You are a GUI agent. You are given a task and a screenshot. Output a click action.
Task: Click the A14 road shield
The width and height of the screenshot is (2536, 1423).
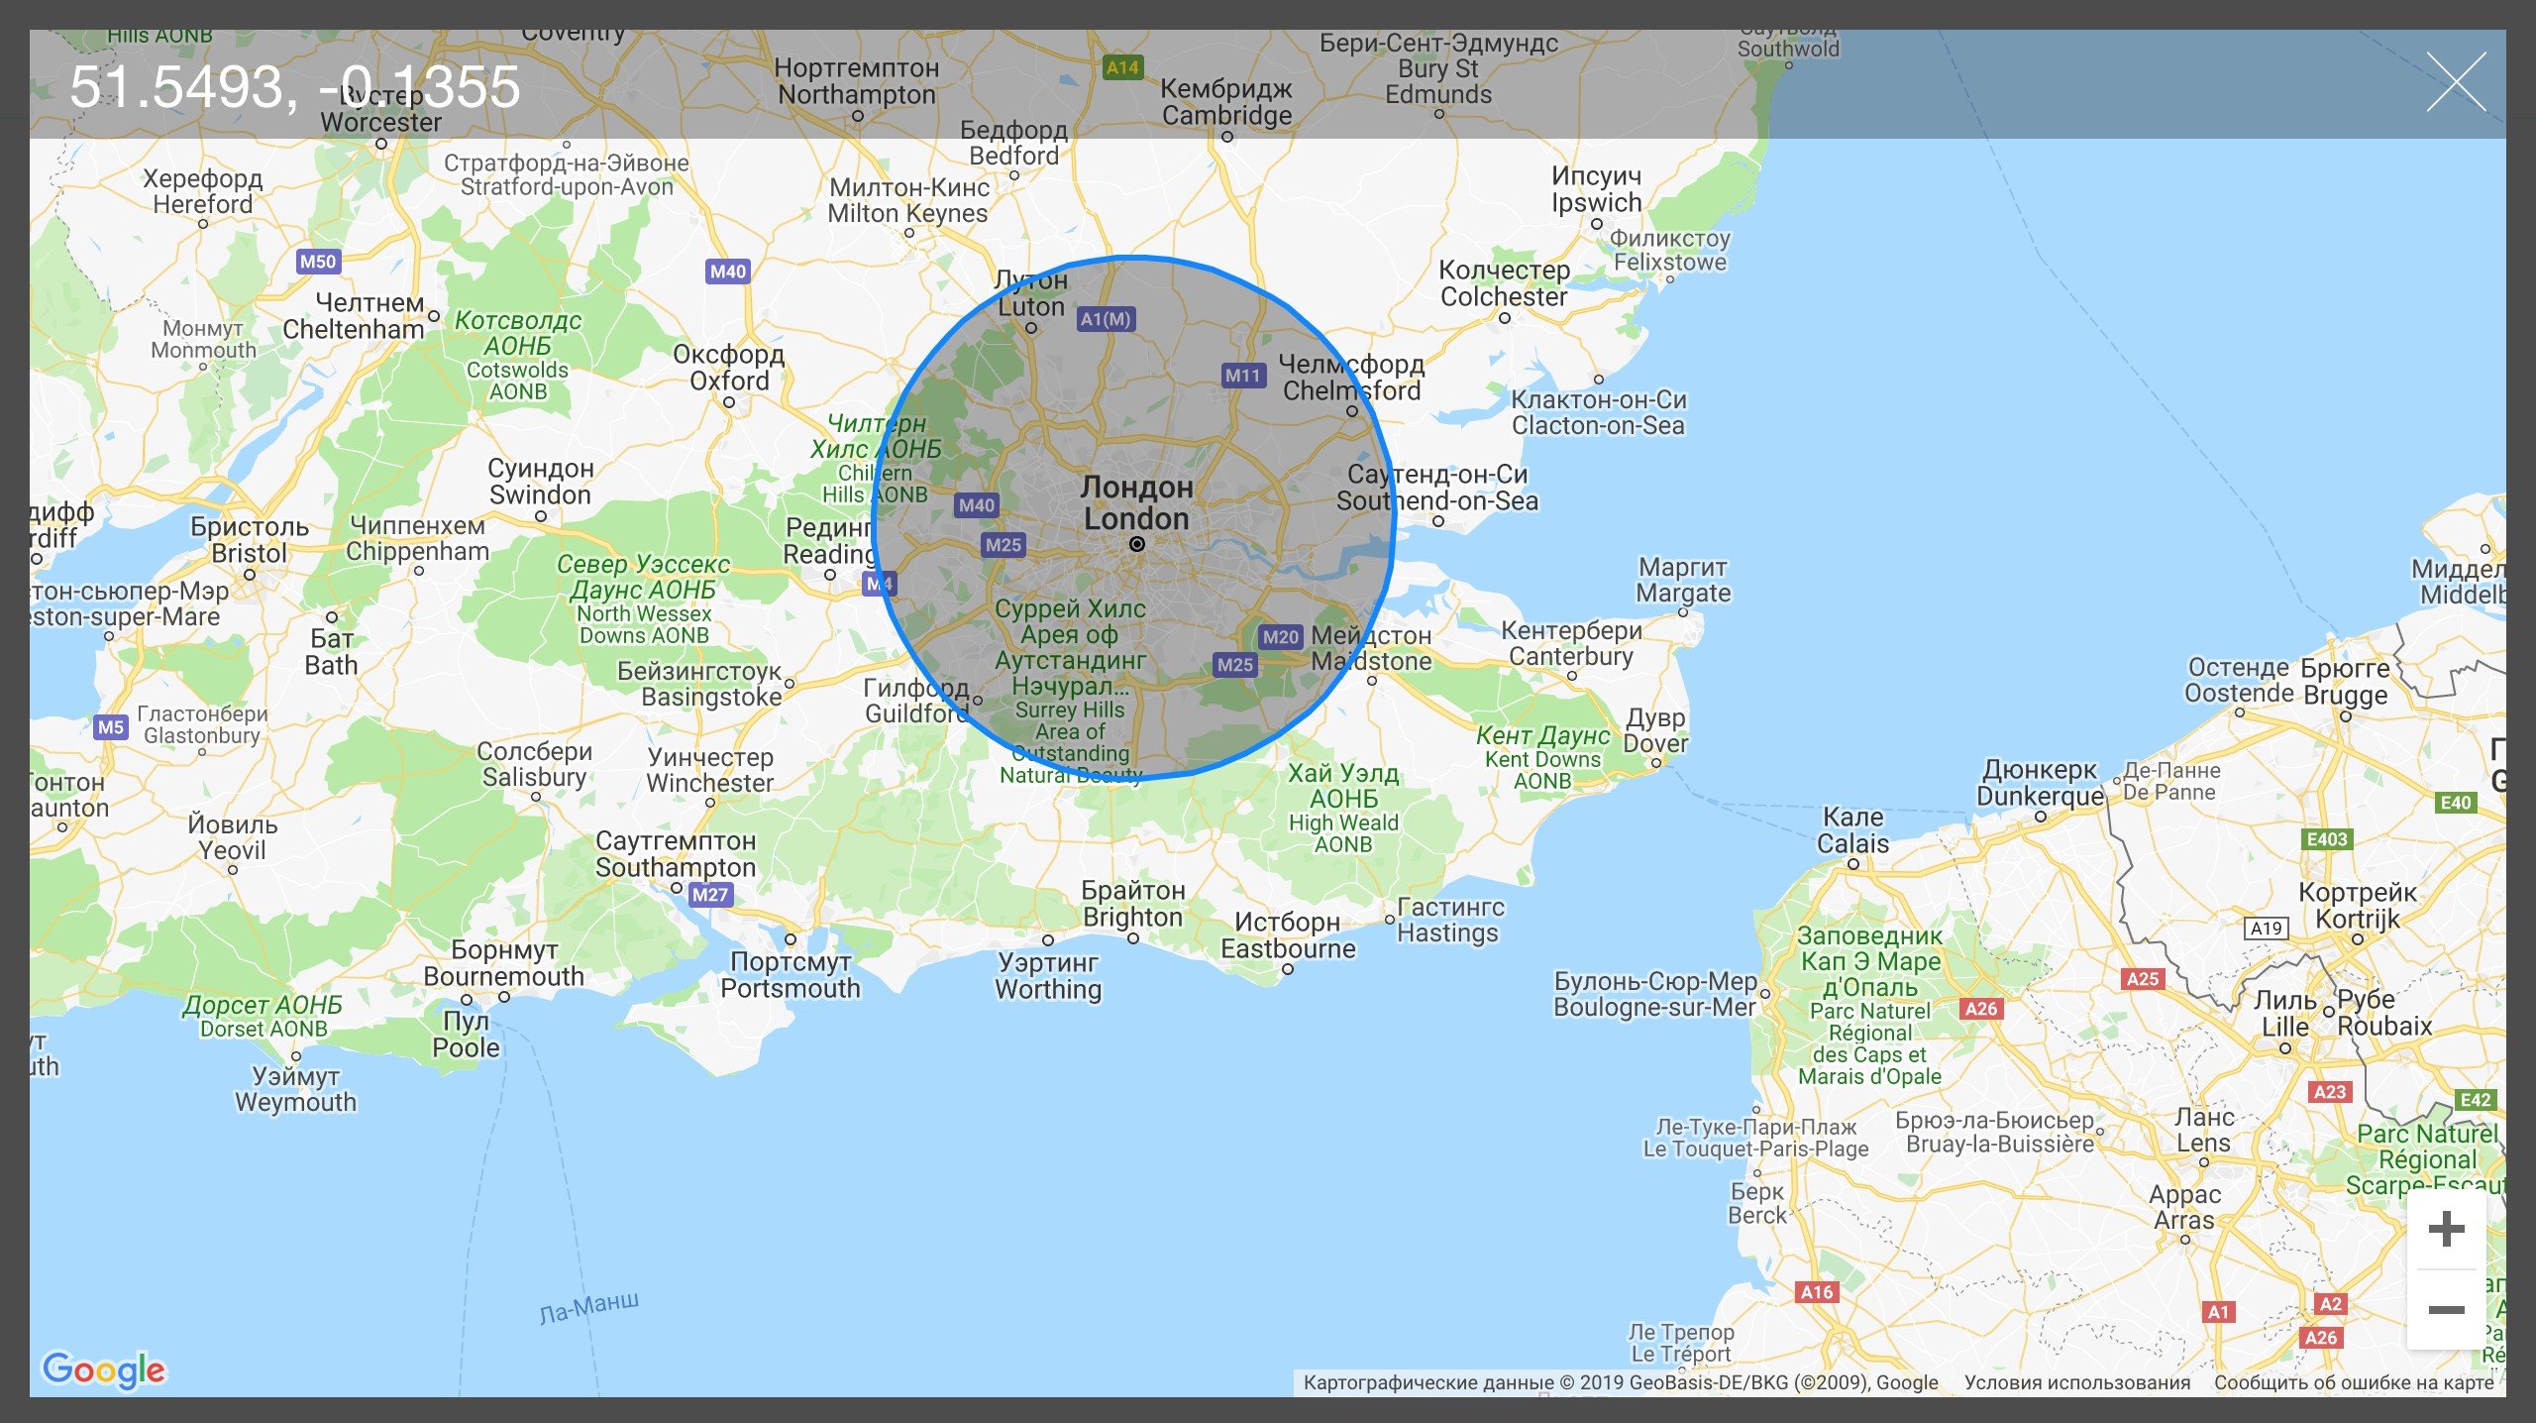[1122, 67]
